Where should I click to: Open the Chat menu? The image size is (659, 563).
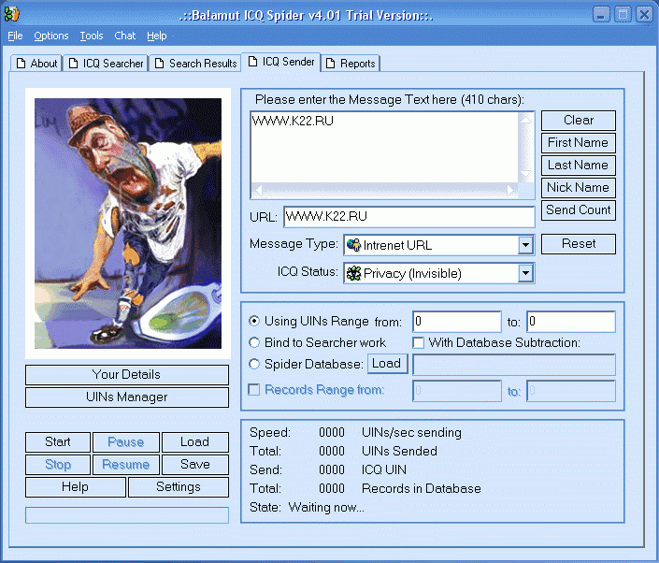(x=125, y=36)
